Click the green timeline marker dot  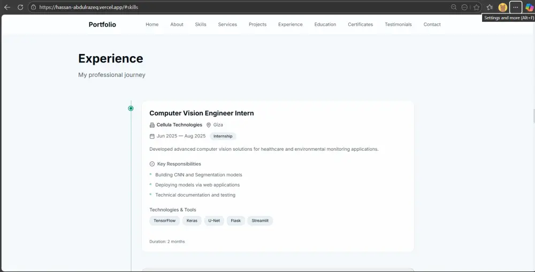[131, 108]
